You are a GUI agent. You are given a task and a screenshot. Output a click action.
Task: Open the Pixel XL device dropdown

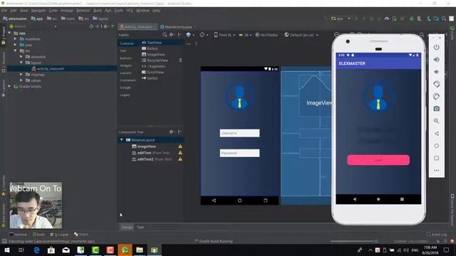[224, 35]
